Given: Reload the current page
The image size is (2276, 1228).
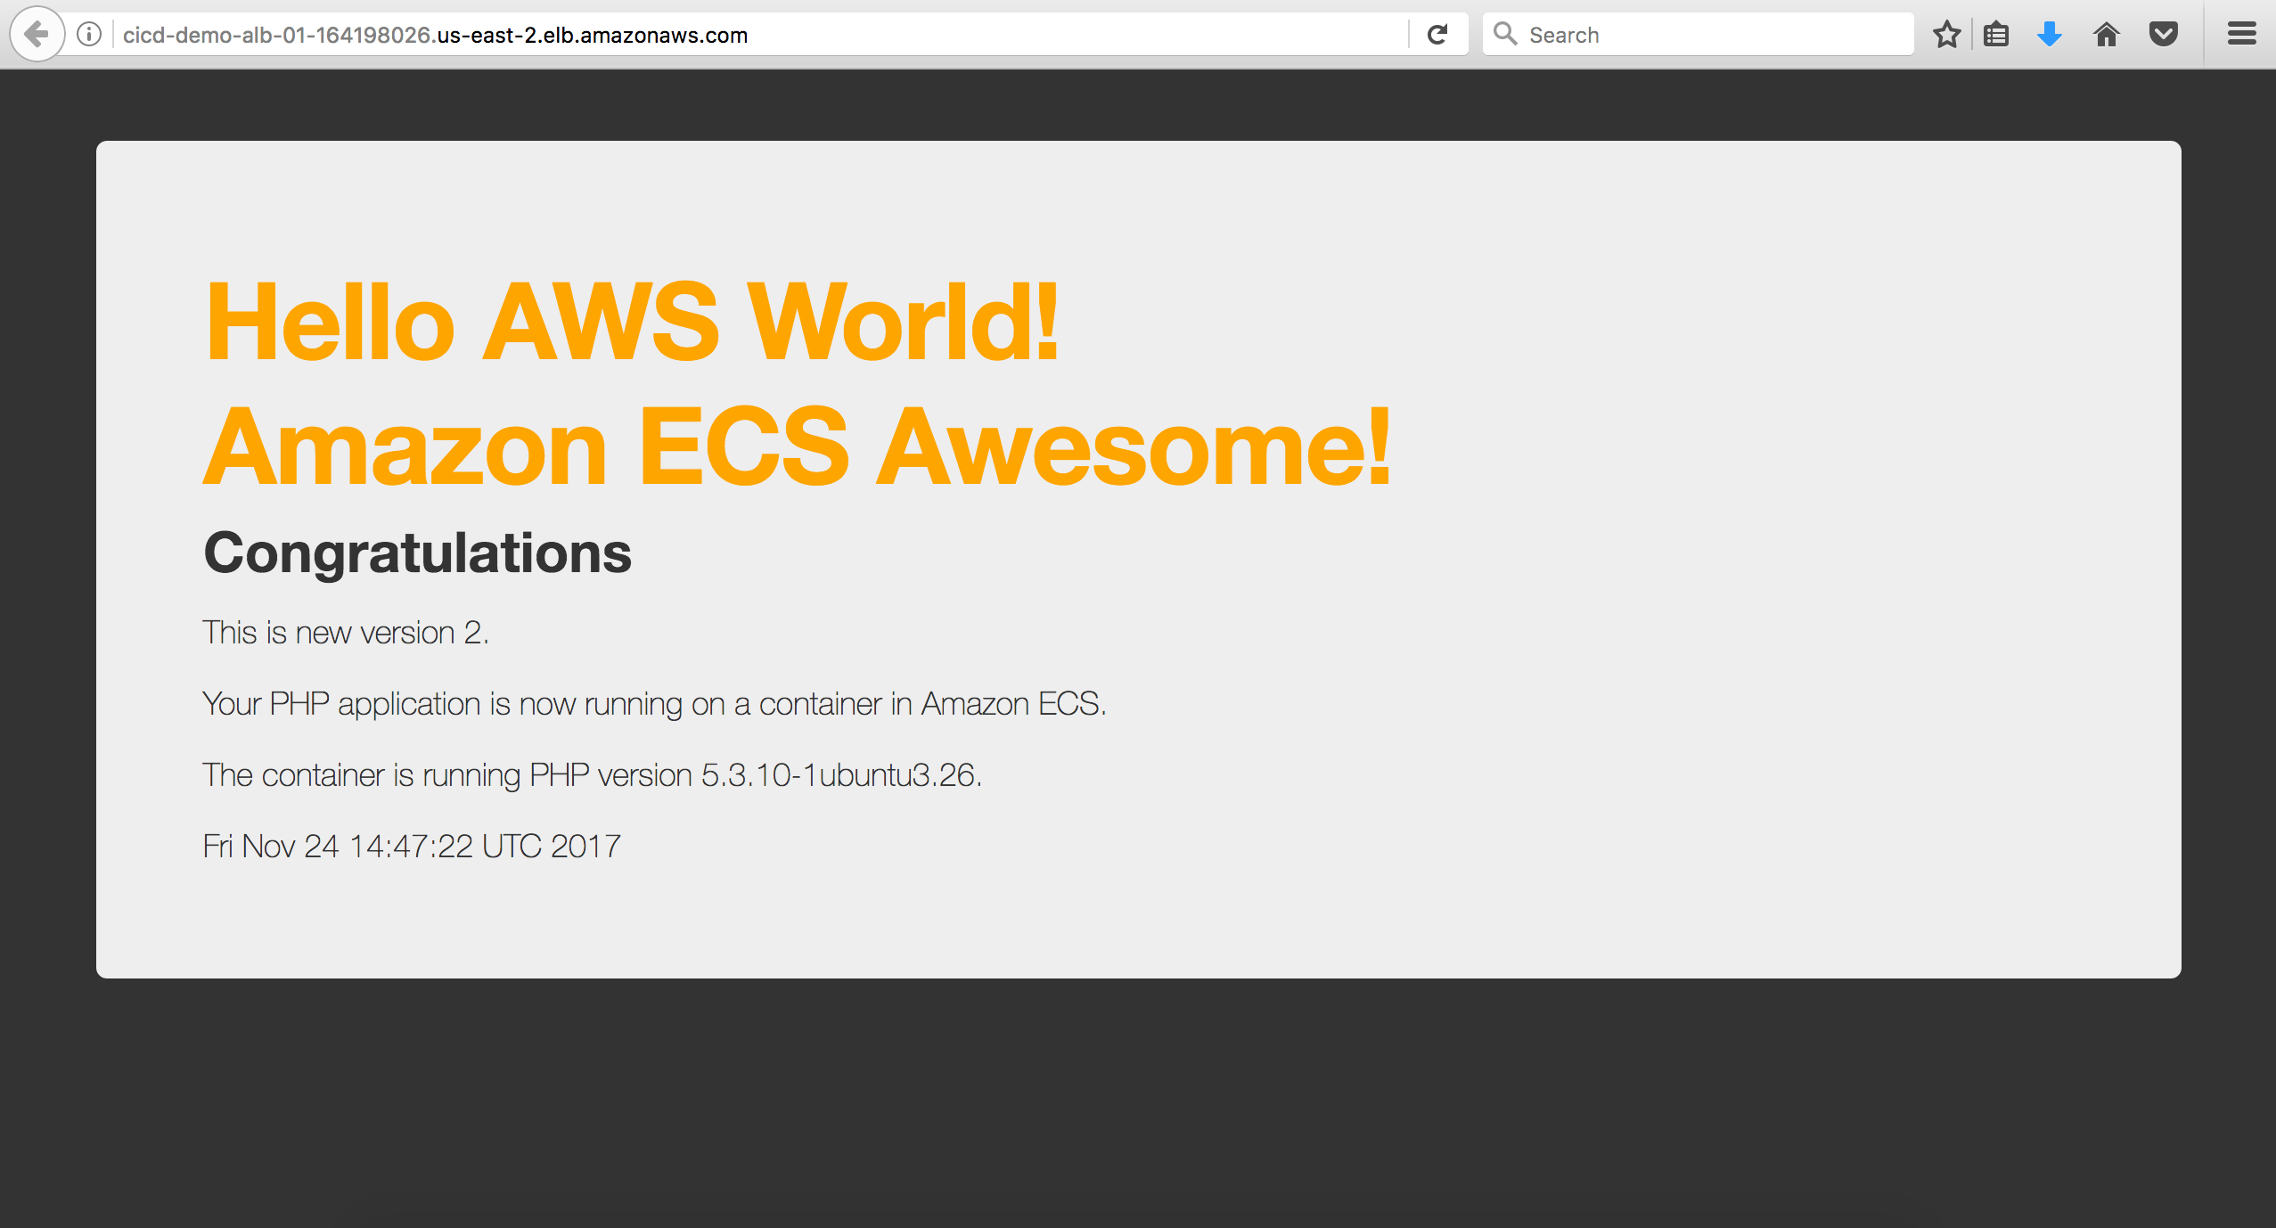Looking at the screenshot, I should pos(1437,35).
